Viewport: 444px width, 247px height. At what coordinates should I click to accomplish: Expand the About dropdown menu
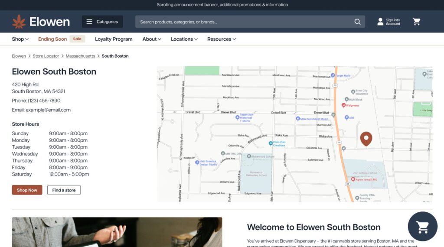tap(152, 39)
